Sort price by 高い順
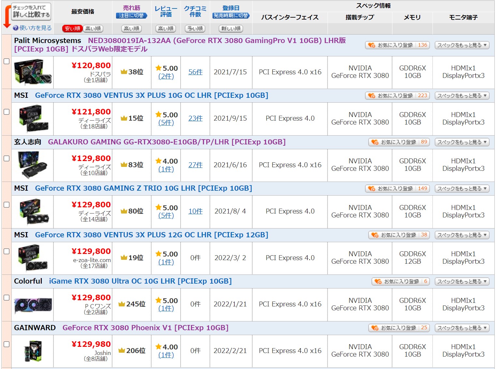The image size is (498, 369). point(93,29)
